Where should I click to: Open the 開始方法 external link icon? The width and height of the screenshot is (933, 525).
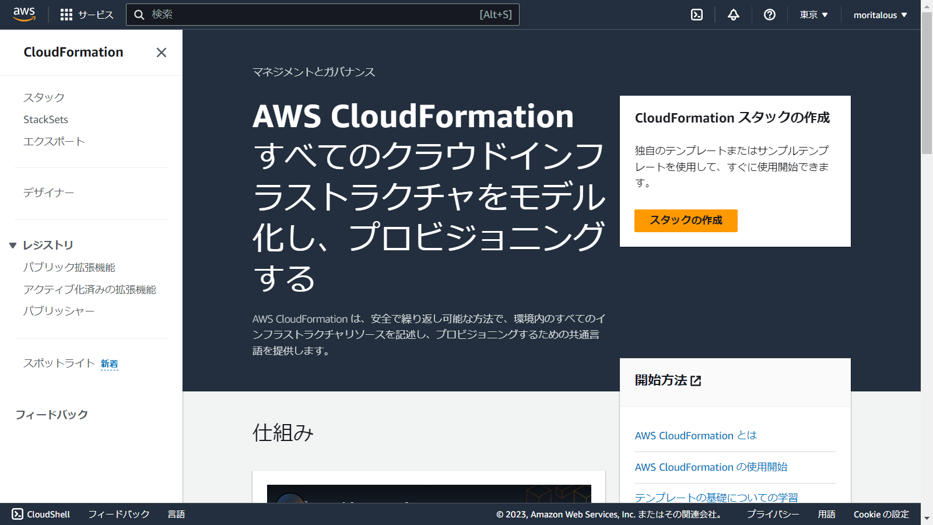[695, 380]
